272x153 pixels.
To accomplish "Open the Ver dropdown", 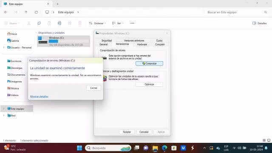I will coord(118,23).
